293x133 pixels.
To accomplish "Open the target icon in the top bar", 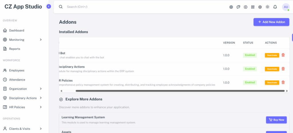I will pos(231,7).
